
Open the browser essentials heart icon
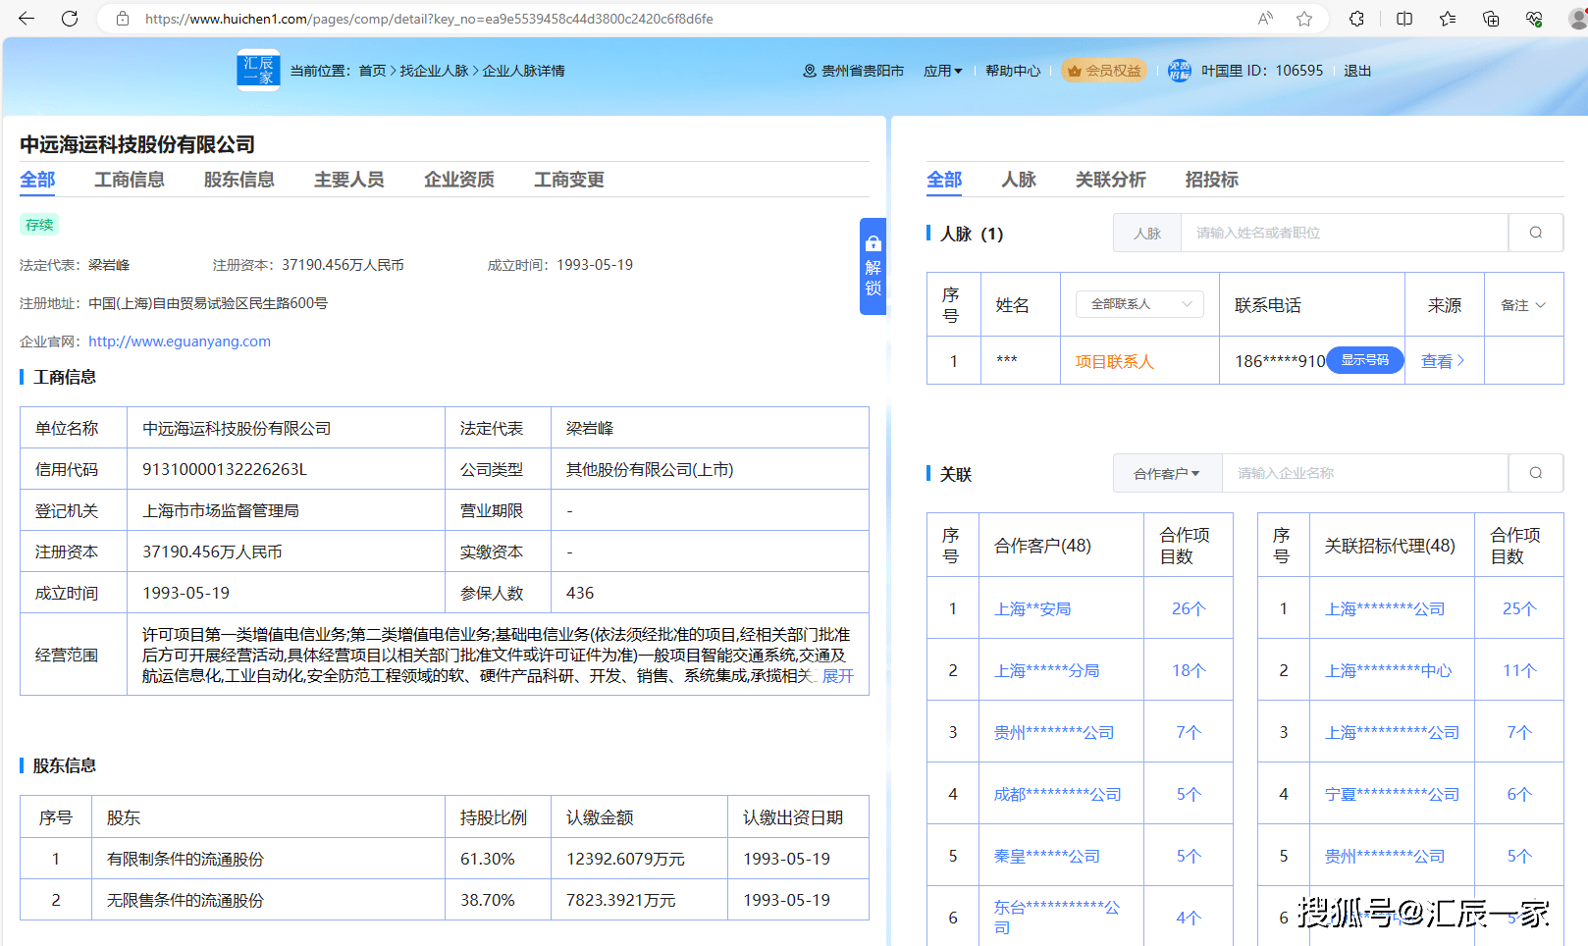(x=1534, y=19)
